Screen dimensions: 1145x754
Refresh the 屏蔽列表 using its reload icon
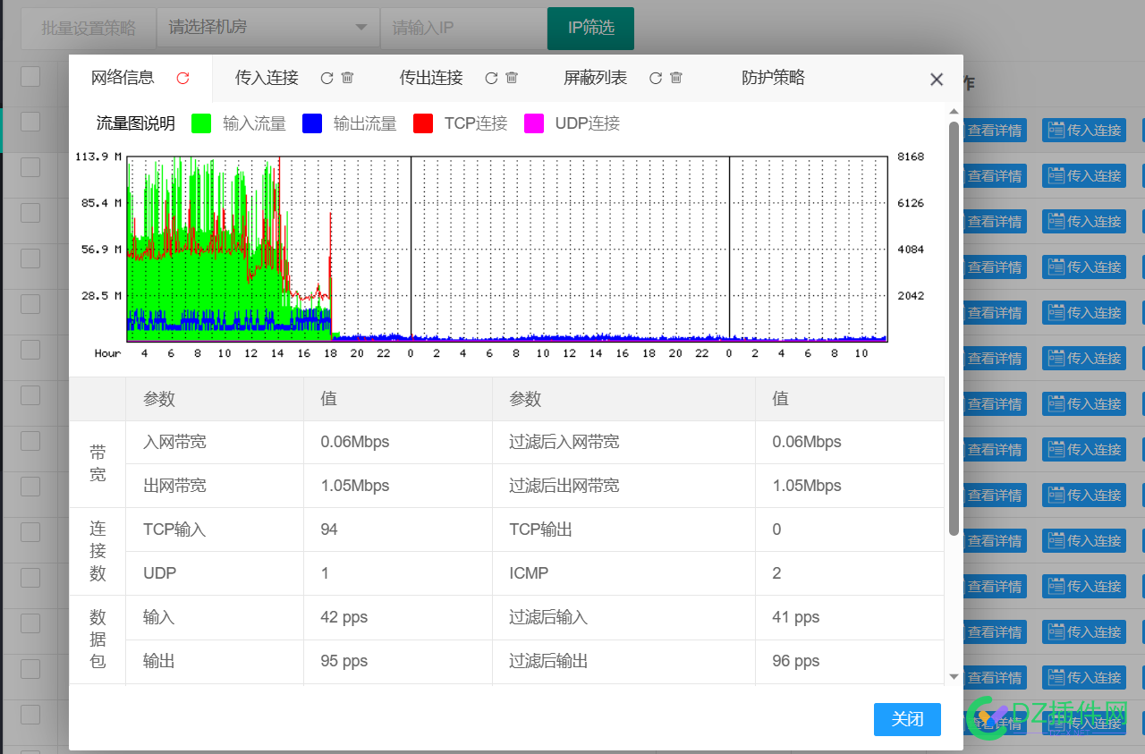(x=656, y=78)
